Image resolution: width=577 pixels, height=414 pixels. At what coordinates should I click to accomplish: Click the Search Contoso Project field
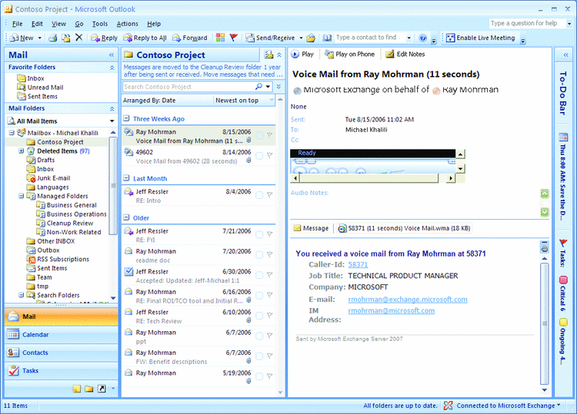[188, 88]
